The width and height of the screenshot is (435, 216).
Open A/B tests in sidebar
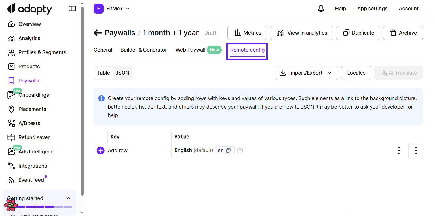(x=29, y=123)
